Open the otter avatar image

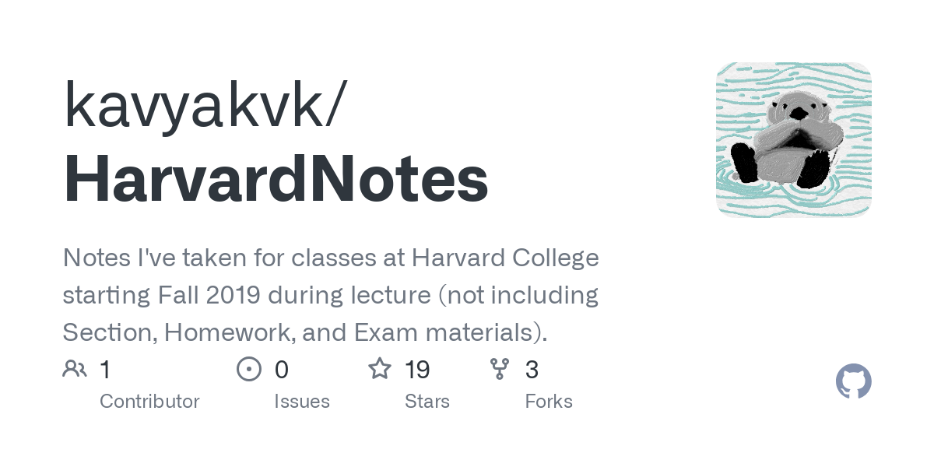pos(794,140)
